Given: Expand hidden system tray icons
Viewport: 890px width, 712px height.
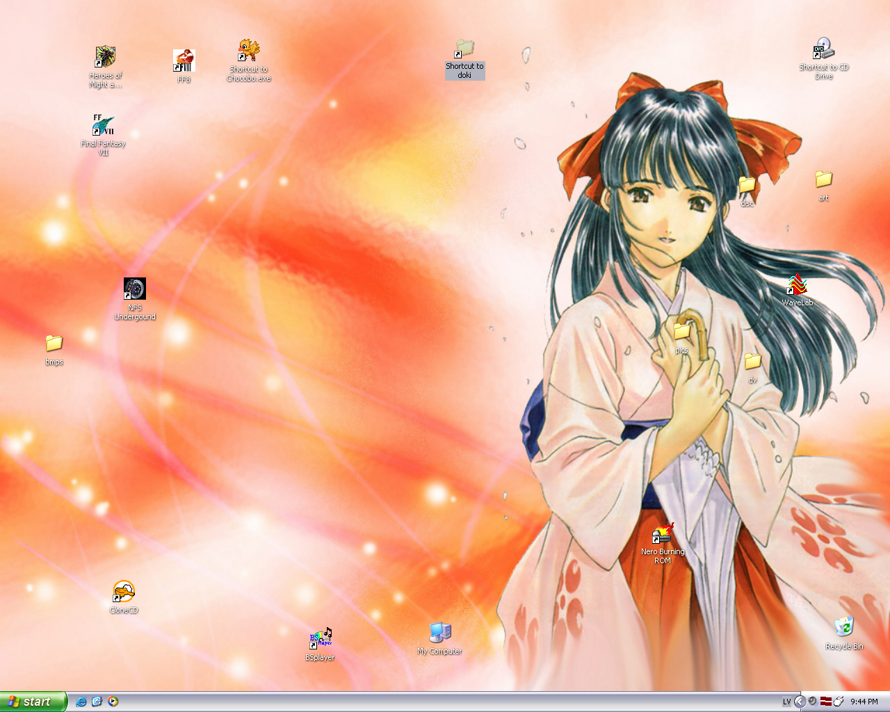Looking at the screenshot, I should [800, 702].
